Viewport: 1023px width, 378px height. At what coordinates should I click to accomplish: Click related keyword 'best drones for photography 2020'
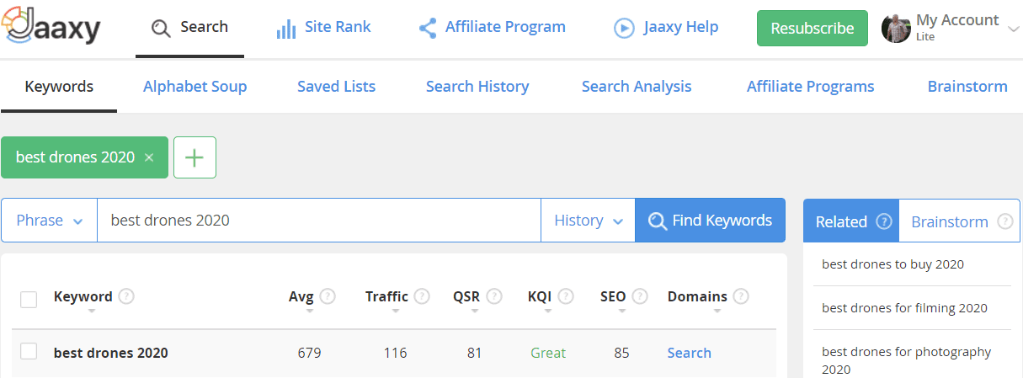point(907,360)
